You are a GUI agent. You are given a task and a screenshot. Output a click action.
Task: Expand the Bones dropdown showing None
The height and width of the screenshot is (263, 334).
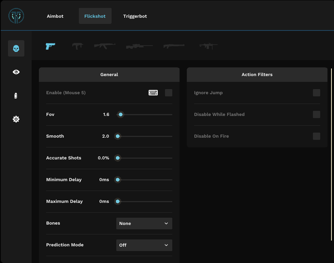[144, 224]
